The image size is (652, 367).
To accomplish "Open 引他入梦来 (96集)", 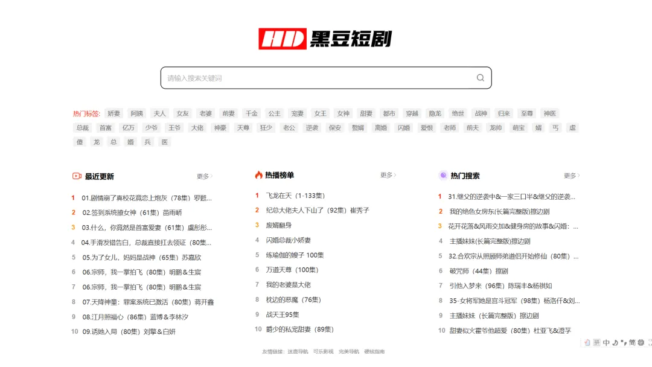I will 500,286.
